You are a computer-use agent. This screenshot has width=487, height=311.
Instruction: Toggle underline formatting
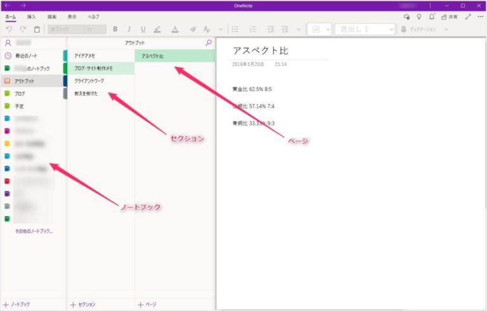click(x=143, y=29)
